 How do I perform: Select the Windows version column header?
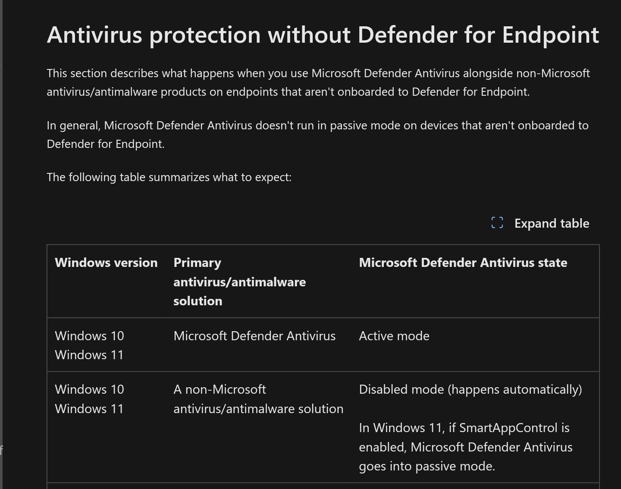[106, 263]
